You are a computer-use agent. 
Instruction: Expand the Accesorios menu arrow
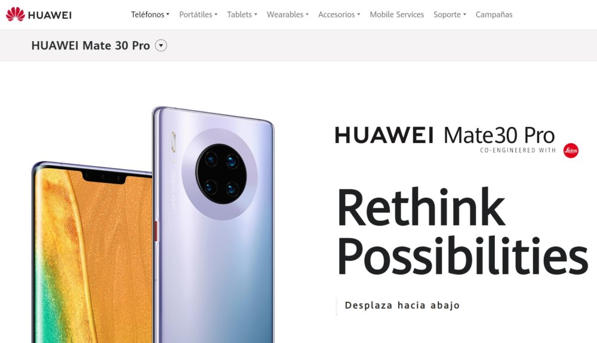359,14
